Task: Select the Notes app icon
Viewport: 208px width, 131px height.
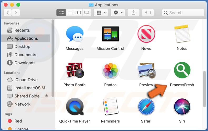Action: [x=182, y=34]
